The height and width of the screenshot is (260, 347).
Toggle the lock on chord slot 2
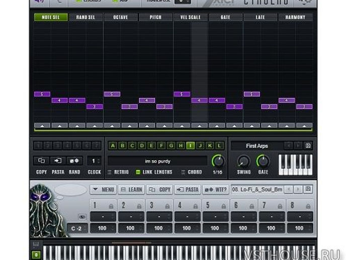pyautogui.click(x=139, y=206)
